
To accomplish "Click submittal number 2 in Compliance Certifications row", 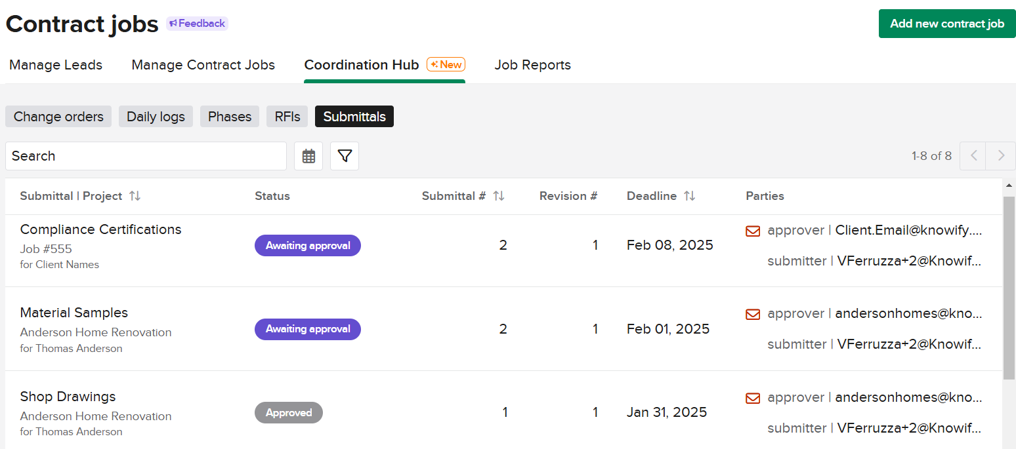I will tap(503, 245).
